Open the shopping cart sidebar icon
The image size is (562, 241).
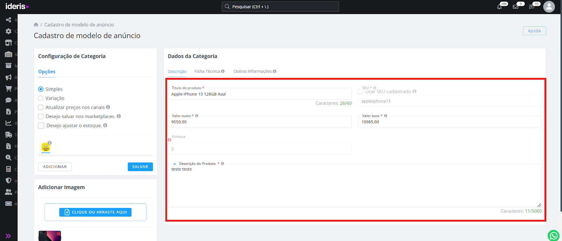[8, 89]
